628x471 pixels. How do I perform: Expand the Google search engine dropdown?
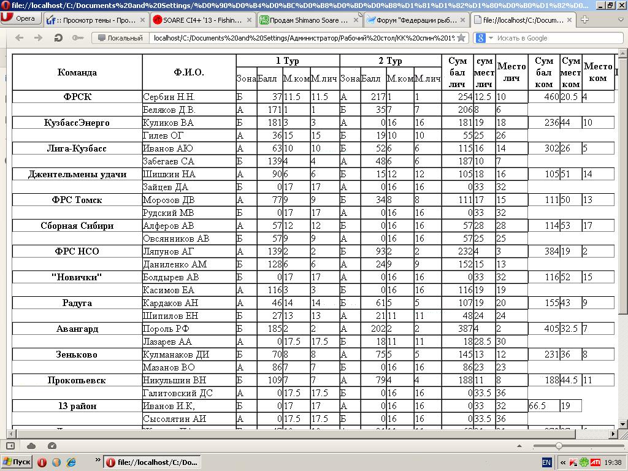tap(484, 38)
